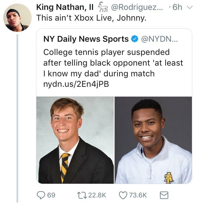
Task: Click the goat emoji beside the name
Action: (x=102, y=7)
